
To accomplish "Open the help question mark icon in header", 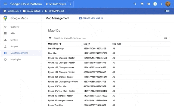I will (x=149, y=4).
